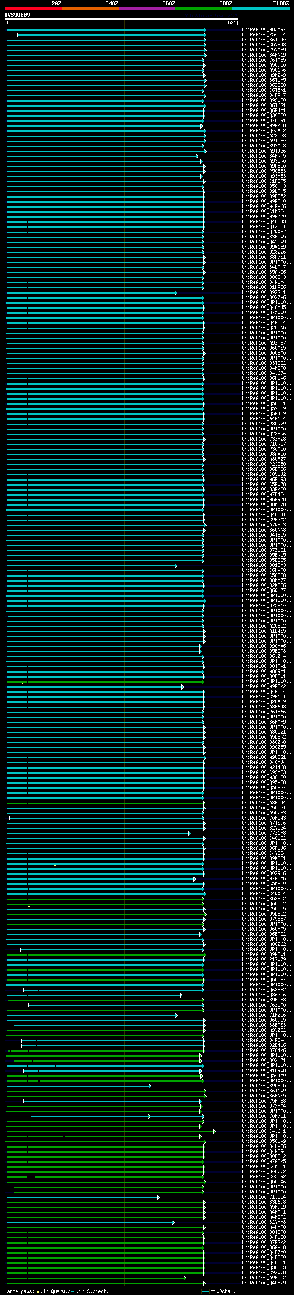This screenshot has height=1295, width=294.
Task: Click the white query length bar
Action: coord(121,19)
